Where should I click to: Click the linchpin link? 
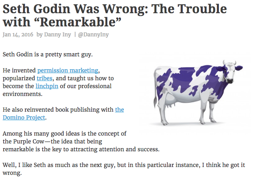pos(47,86)
